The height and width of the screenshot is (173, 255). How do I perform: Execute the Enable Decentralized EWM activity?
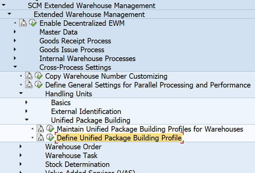pos(33,23)
